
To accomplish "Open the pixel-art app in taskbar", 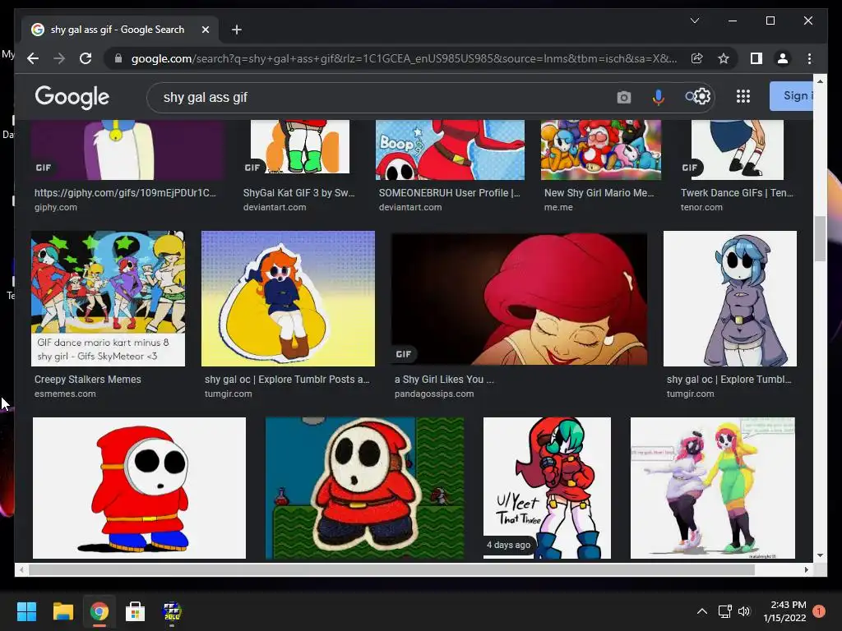I will click(x=172, y=611).
